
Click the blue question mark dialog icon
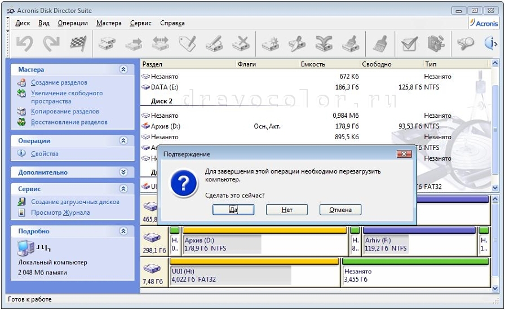click(x=184, y=184)
